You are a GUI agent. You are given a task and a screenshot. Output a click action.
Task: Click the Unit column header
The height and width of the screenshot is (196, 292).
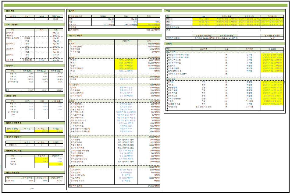point(204,16)
